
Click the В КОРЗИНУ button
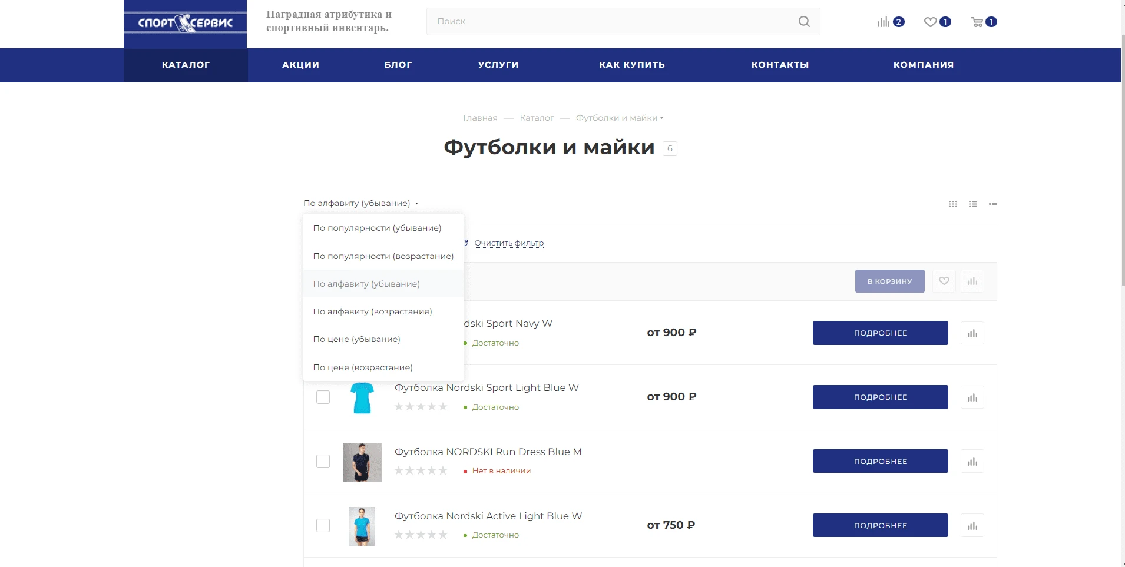click(889, 281)
